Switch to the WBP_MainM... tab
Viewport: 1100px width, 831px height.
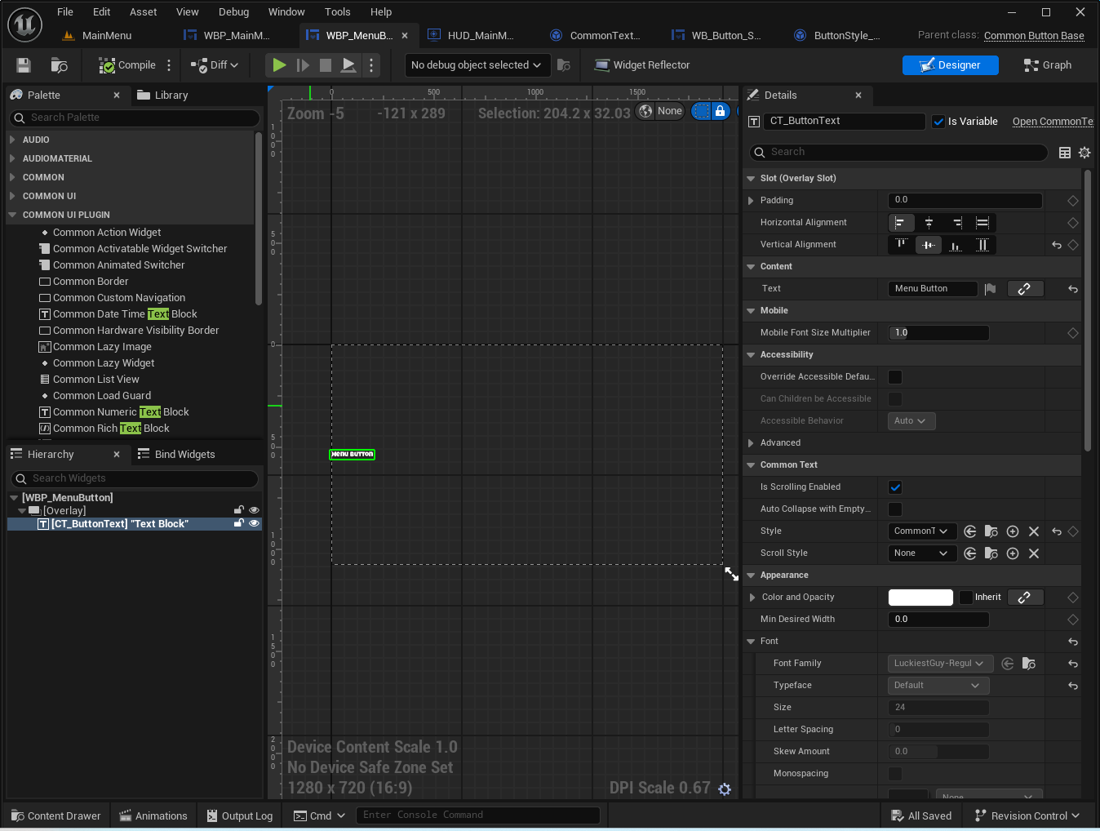point(228,36)
